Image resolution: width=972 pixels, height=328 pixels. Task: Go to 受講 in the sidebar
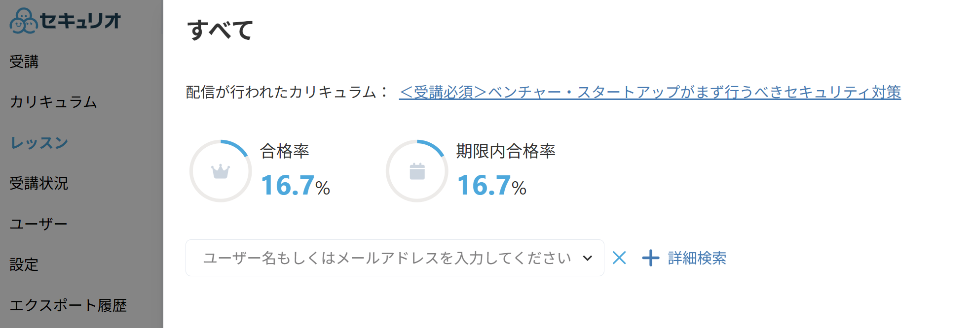click(24, 62)
